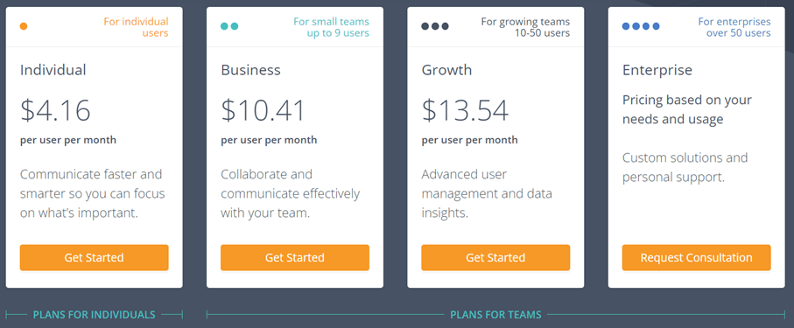
Task: Click the $4.16 price
Action: pos(56,110)
